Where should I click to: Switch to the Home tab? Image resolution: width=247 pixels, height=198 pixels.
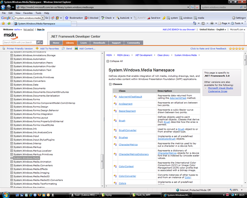tap(56, 43)
